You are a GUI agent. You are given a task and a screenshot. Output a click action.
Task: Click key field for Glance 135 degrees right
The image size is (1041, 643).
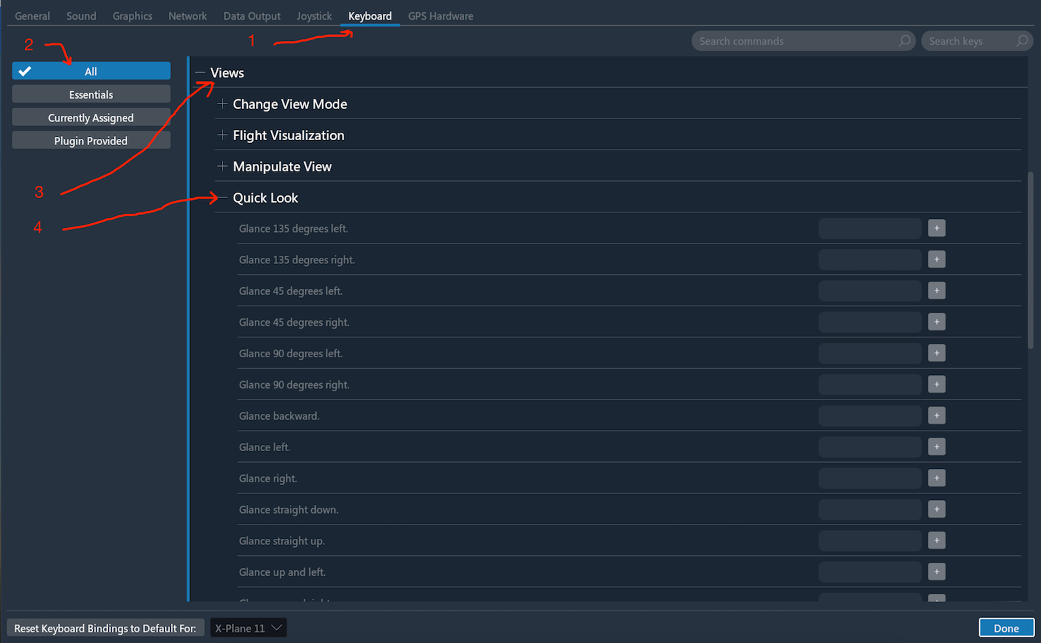870,260
